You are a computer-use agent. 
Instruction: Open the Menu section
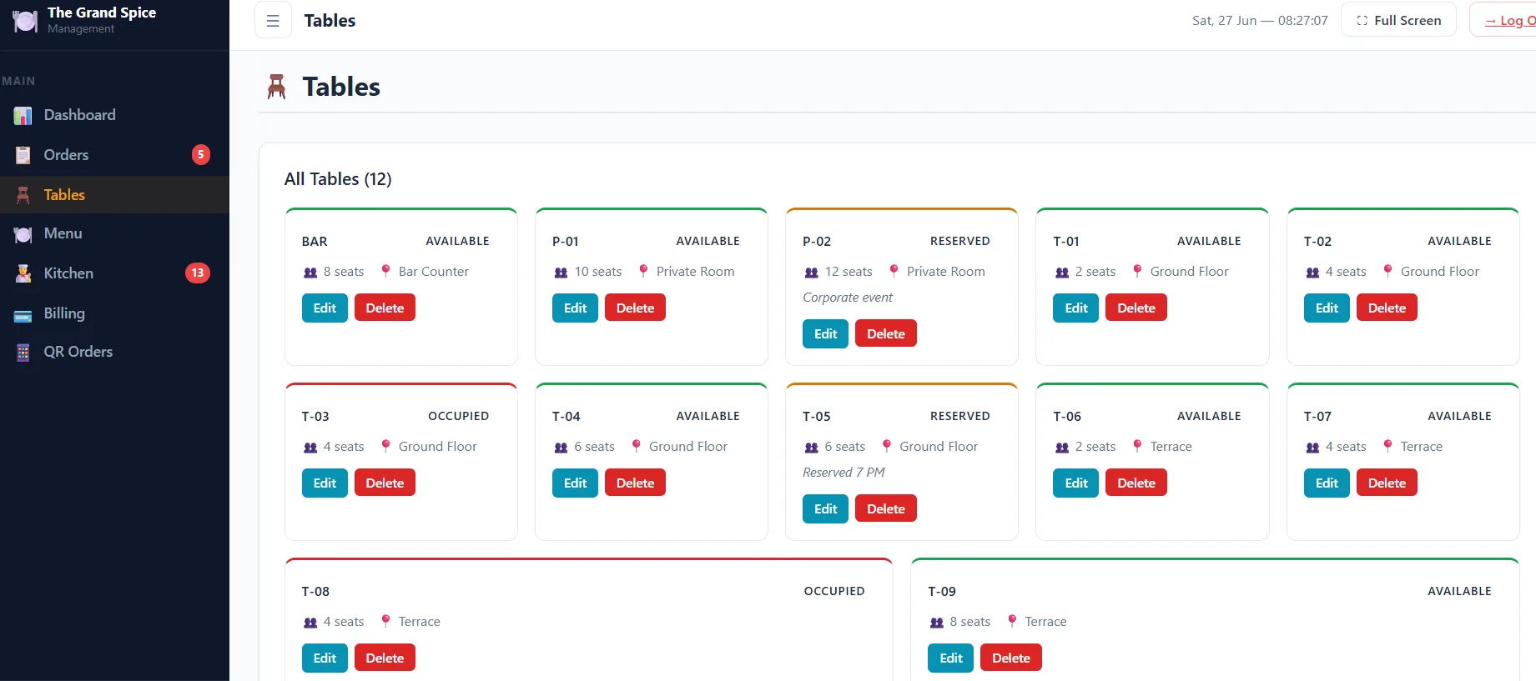tap(114, 234)
